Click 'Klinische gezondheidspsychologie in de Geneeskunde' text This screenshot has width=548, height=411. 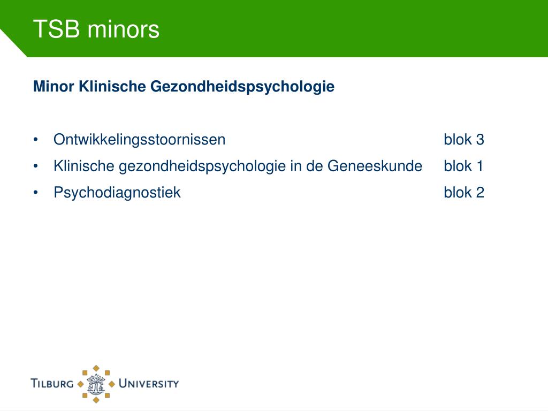point(238,166)
